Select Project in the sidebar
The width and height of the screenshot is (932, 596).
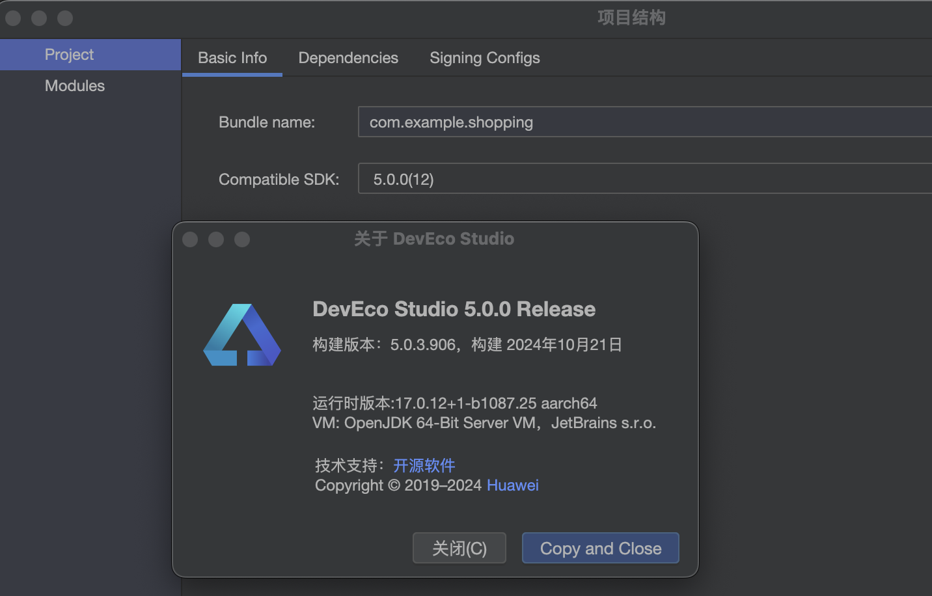click(x=90, y=55)
